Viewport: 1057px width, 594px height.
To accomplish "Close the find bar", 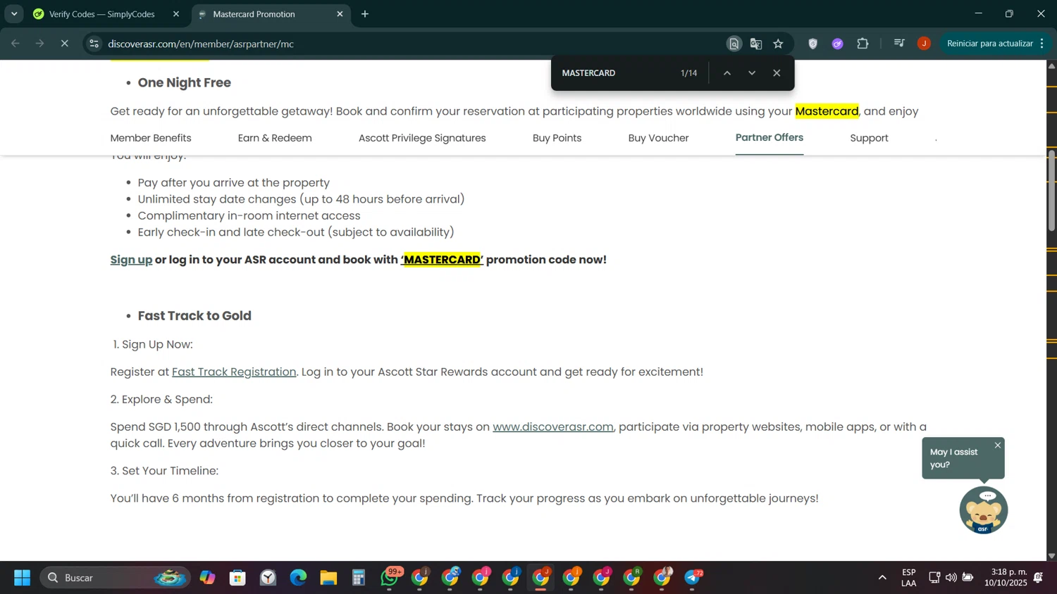I will [777, 73].
